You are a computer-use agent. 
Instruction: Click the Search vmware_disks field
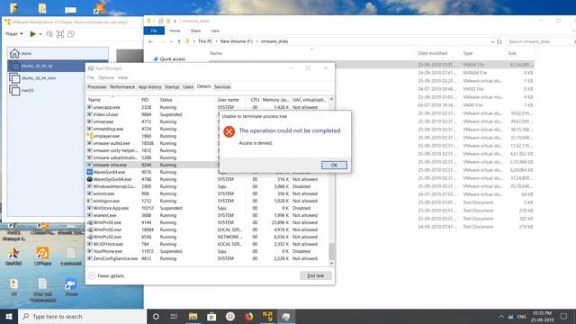tap(538, 41)
